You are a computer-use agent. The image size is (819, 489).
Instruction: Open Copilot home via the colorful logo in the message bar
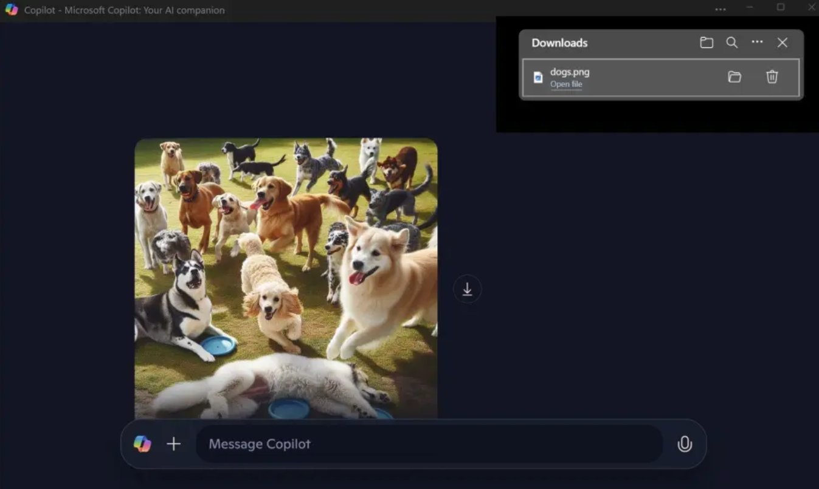pyautogui.click(x=142, y=444)
